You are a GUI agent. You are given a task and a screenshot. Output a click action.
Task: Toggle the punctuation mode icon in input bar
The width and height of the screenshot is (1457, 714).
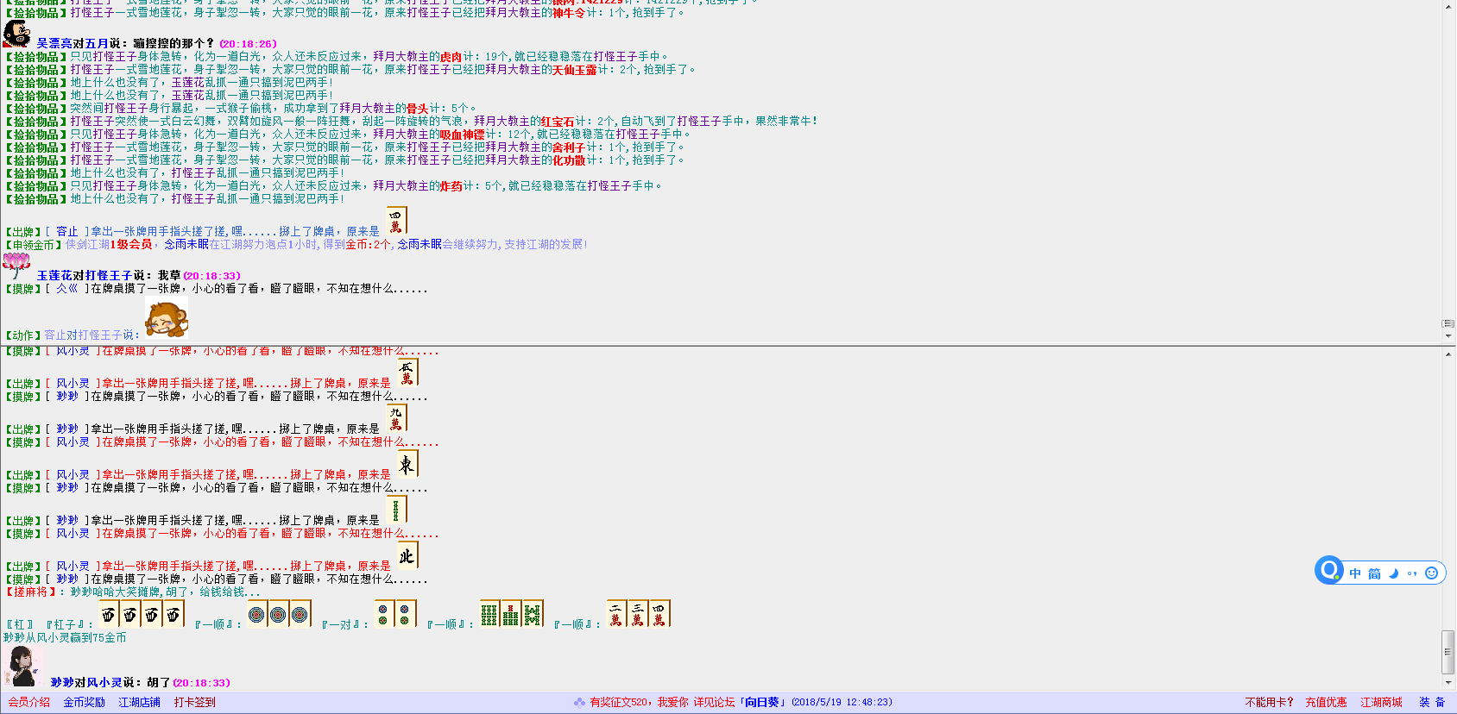(x=1412, y=573)
